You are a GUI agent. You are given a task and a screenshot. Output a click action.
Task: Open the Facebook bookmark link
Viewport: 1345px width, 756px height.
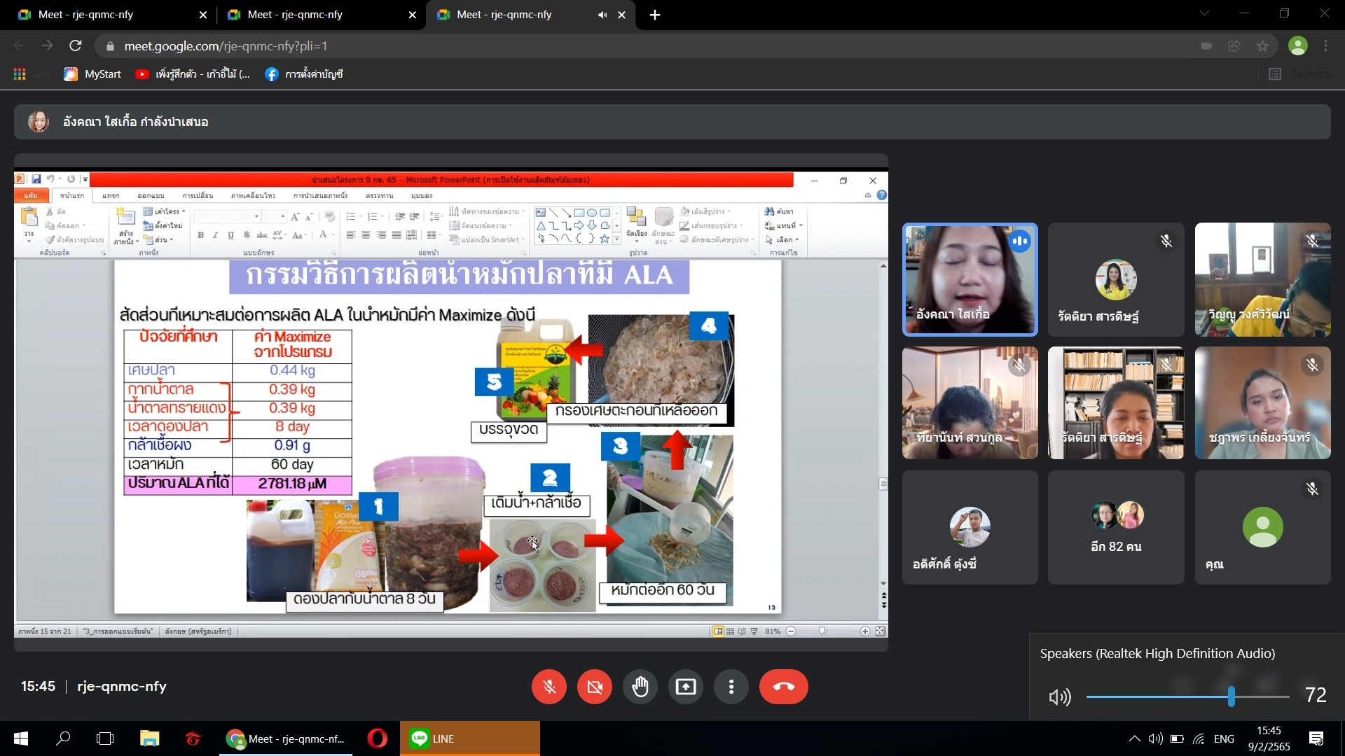(x=305, y=74)
